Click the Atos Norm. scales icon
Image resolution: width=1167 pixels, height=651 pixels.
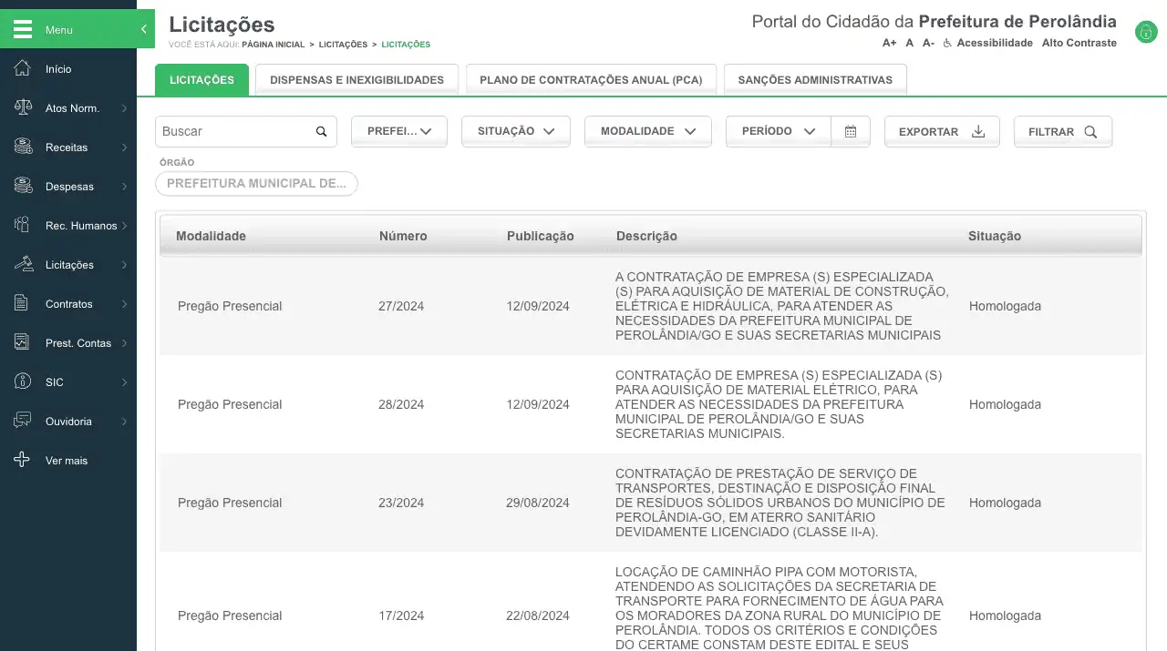pyautogui.click(x=23, y=108)
